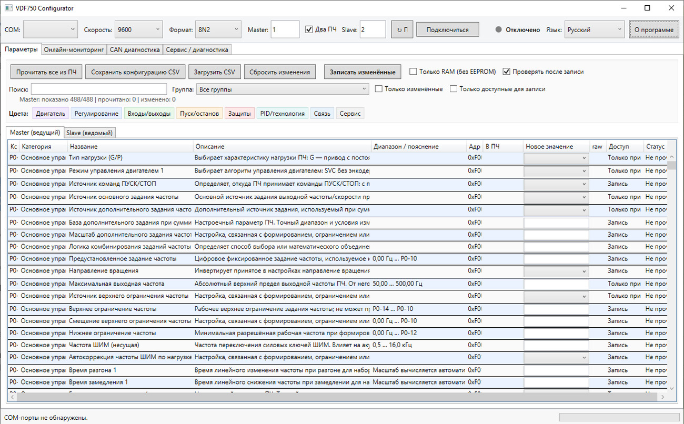Screen dimensions: 684x424
Task: Click the Название column header
Action: tap(130, 147)
